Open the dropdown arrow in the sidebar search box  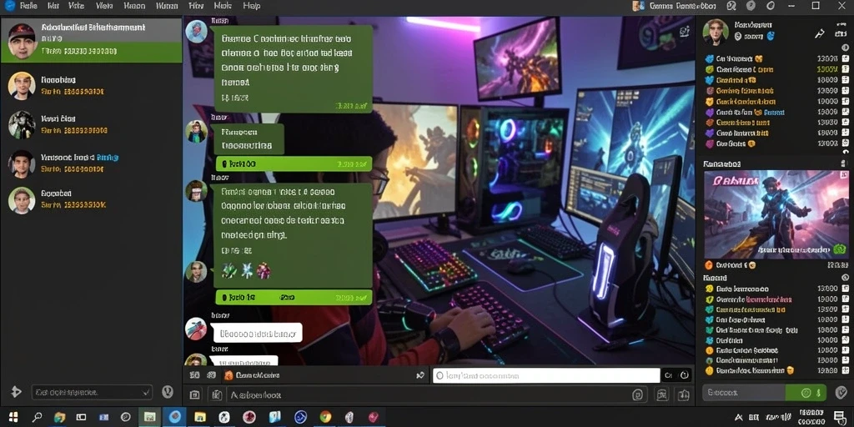[145, 392]
